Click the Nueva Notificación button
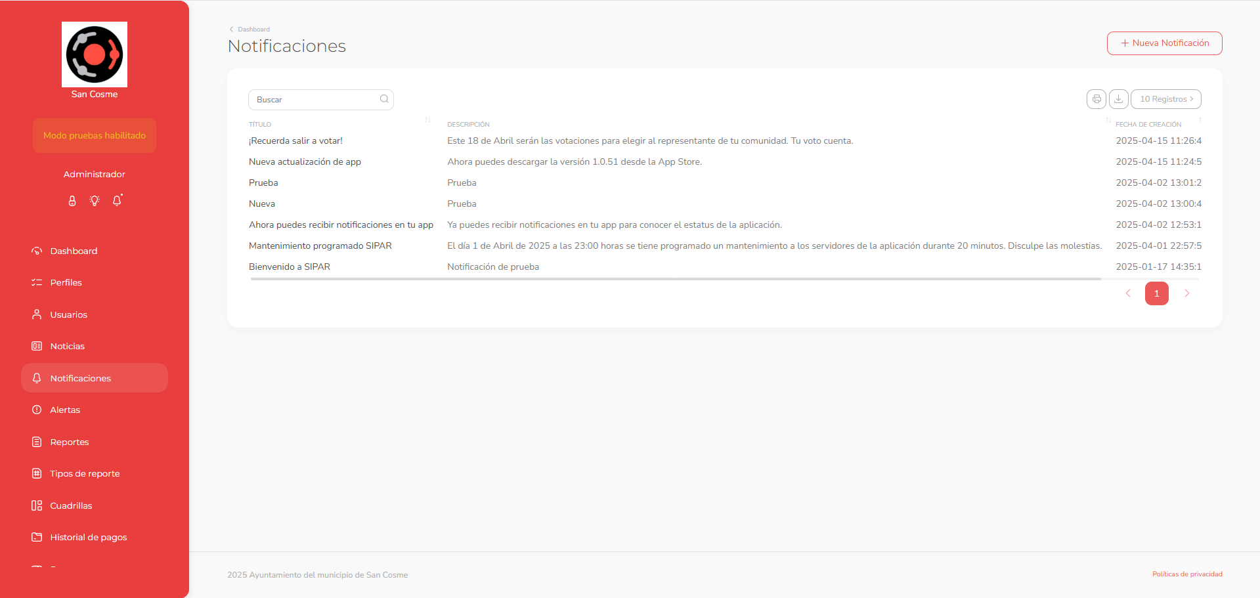This screenshot has width=1260, height=598. (1164, 43)
